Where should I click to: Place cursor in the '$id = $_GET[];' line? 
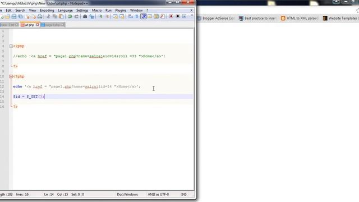[29, 97]
